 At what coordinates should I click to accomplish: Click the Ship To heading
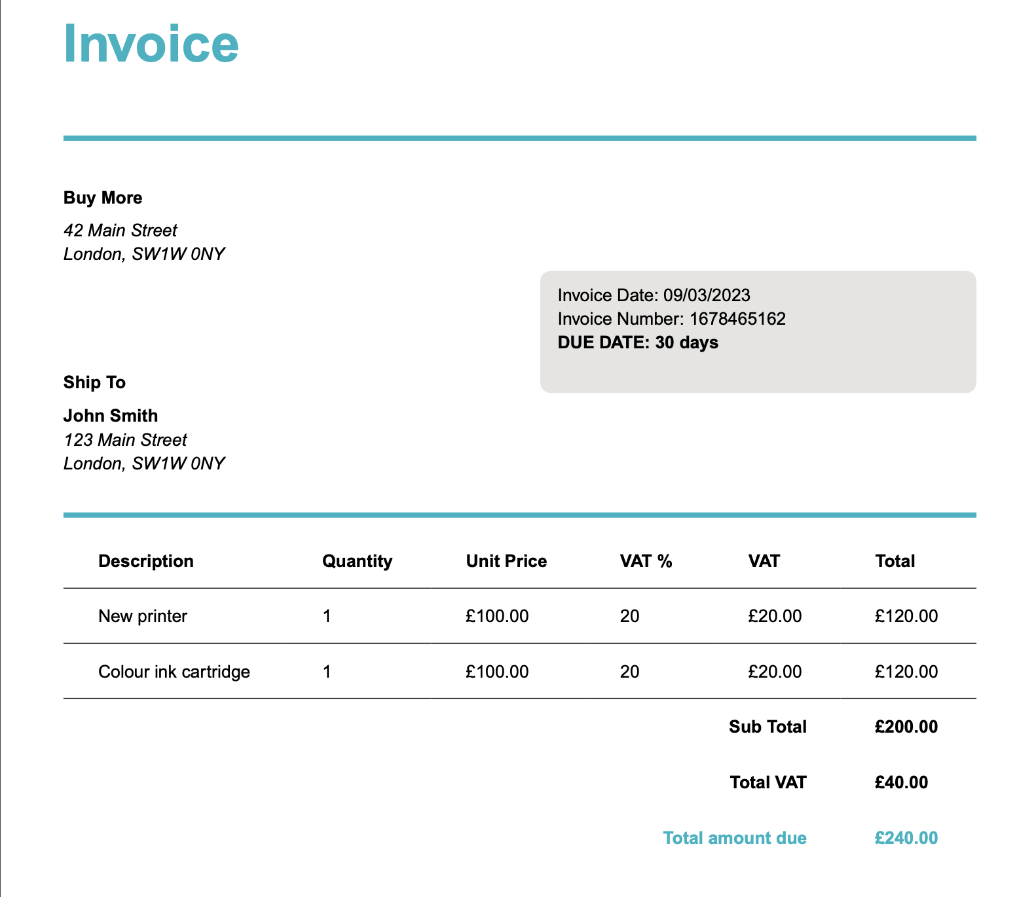pos(94,382)
